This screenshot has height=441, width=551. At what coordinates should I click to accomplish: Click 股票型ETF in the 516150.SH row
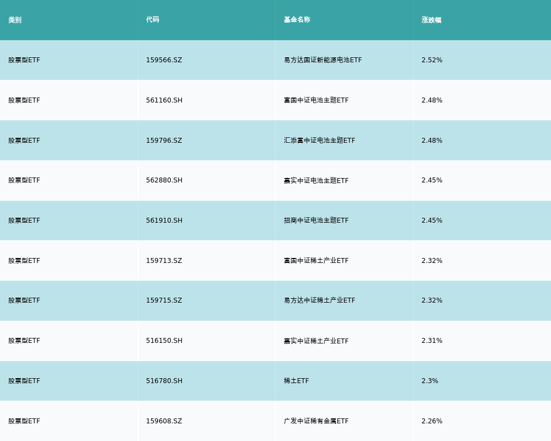point(24,341)
